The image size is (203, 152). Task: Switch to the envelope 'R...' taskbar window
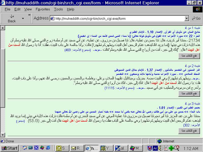pyautogui.click(x=77, y=148)
